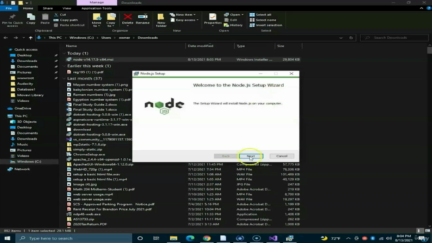Click the Paste icon in the ribbon
The image size is (432, 243).
tap(45, 19)
